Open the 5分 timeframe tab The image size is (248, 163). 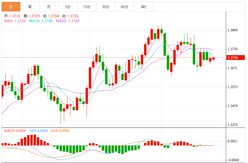[x=68, y=7]
